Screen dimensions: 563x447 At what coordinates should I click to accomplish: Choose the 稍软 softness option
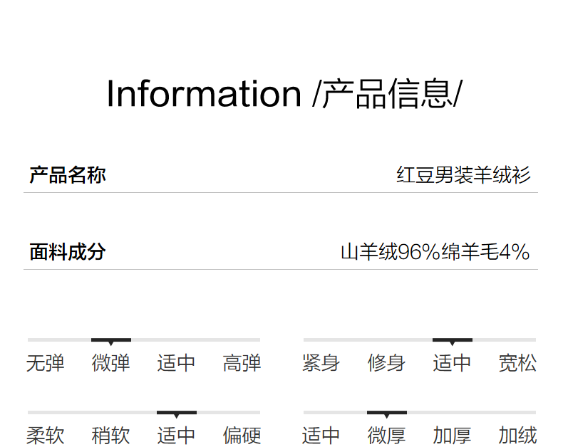(x=111, y=436)
